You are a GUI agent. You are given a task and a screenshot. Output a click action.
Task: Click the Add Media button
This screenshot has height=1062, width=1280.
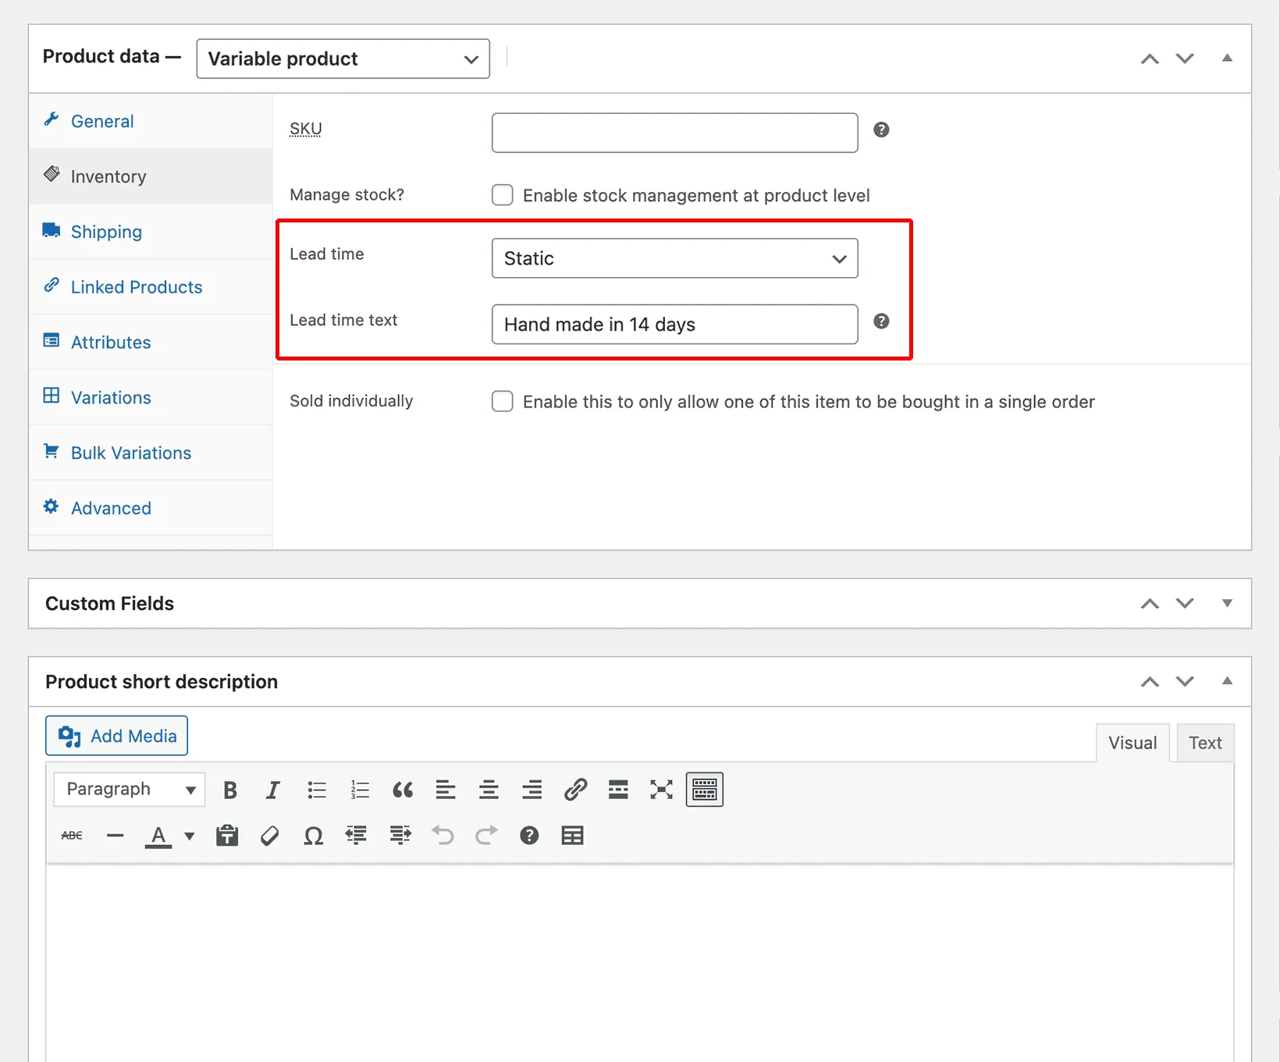pyautogui.click(x=116, y=735)
